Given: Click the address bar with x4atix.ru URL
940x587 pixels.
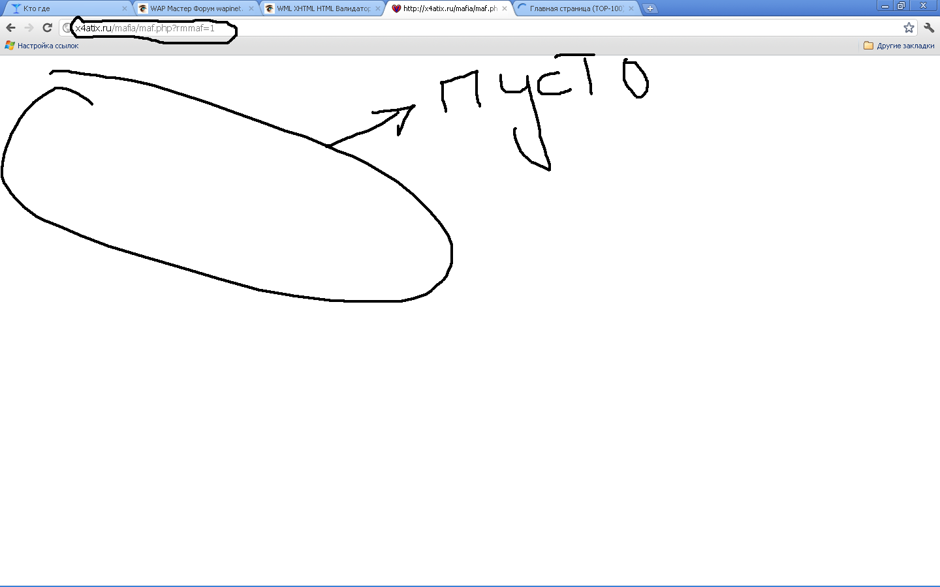Looking at the screenshot, I should pyautogui.click(x=457, y=28).
